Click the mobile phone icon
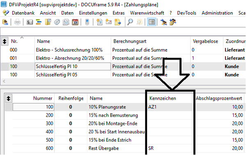 tap(87, 22)
